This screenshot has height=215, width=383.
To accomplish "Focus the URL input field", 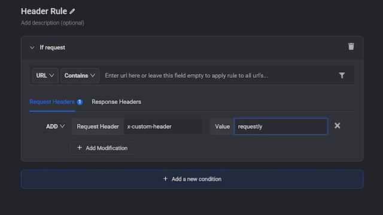I will tap(218, 76).
